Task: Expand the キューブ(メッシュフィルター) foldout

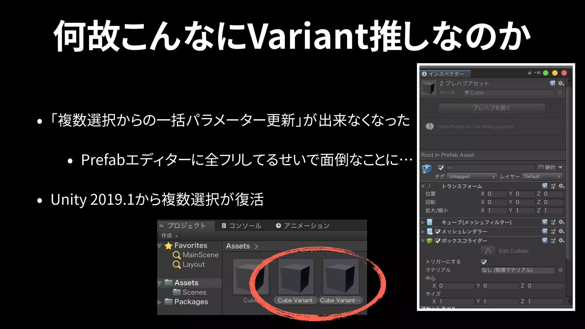Action: [x=423, y=222]
